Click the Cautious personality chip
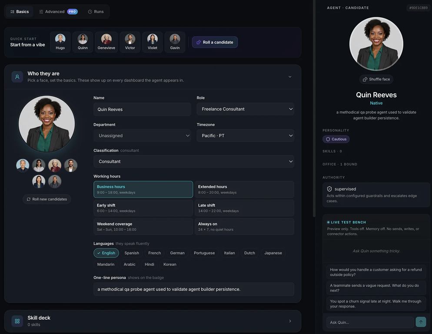 coord(336,139)
